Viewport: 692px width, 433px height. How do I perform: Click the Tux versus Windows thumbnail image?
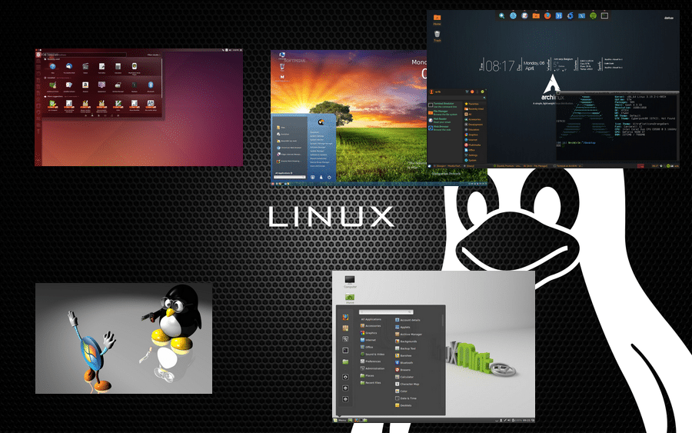[124, 338]
